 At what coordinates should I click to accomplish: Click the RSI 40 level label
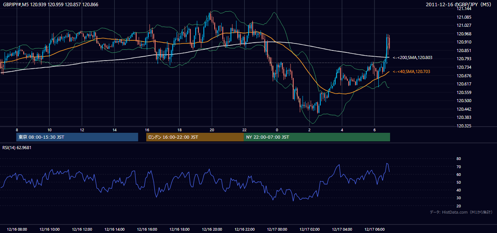pos(458,190)
